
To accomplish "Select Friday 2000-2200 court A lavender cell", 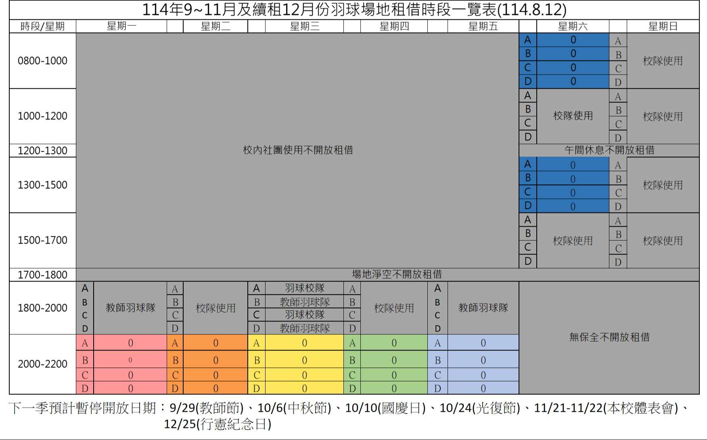I will coord(483,343).
